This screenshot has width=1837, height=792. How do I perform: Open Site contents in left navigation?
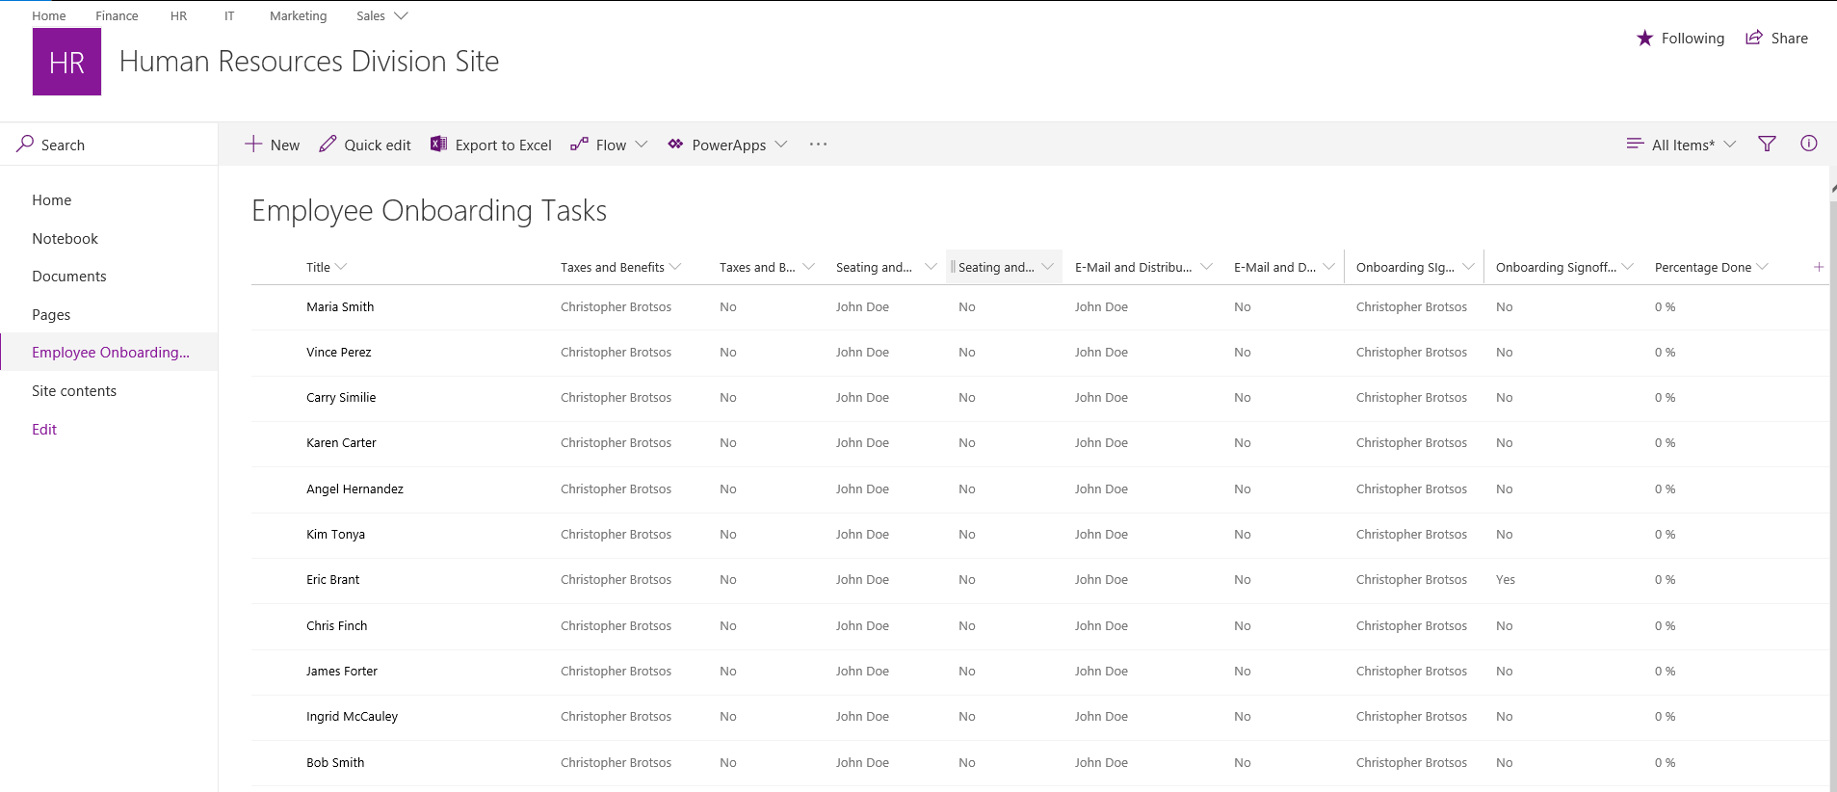(x=74, y=391)
